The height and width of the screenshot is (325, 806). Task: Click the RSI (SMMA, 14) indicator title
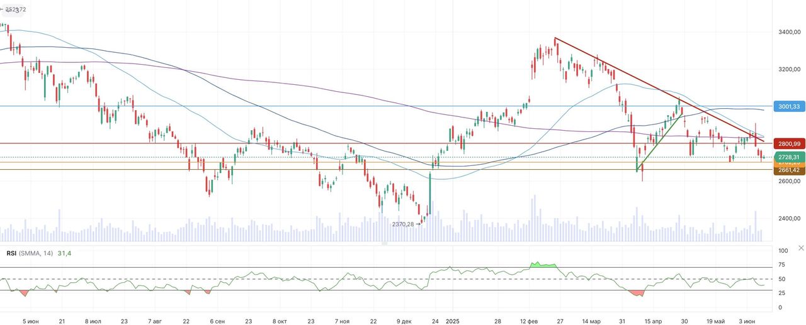(31, 253)
